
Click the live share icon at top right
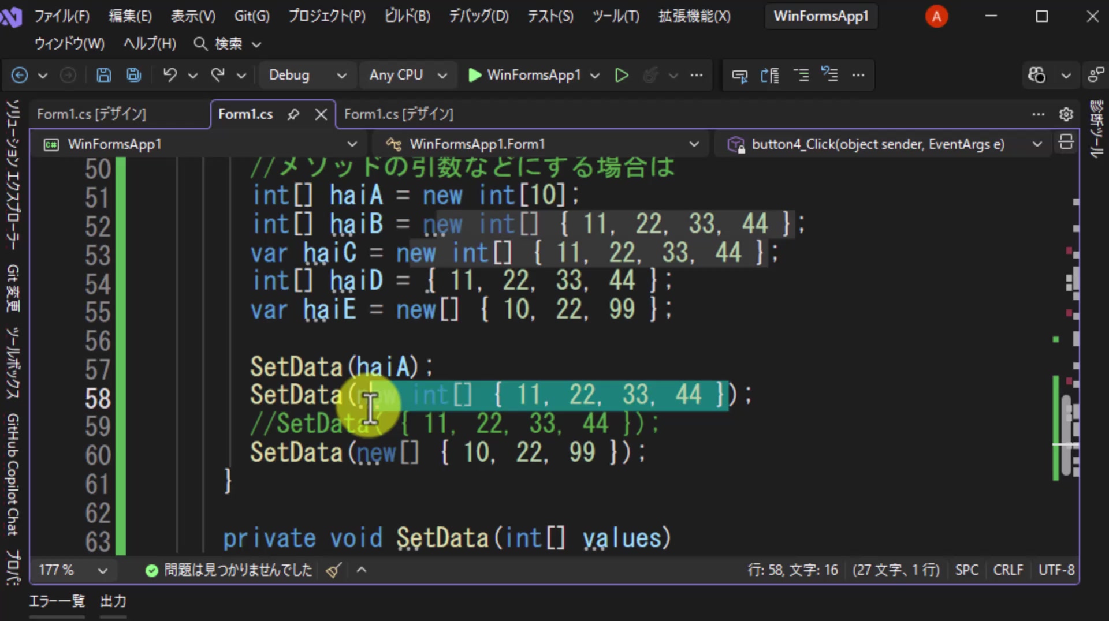(x=1095, y=75)
